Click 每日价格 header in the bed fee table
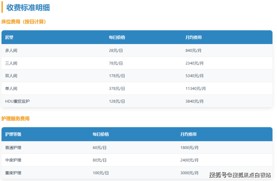The height and width of the screenshot is (181, 277). (117, 37)
